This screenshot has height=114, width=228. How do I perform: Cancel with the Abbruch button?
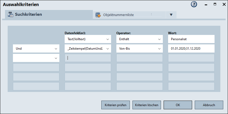(209, 105)
